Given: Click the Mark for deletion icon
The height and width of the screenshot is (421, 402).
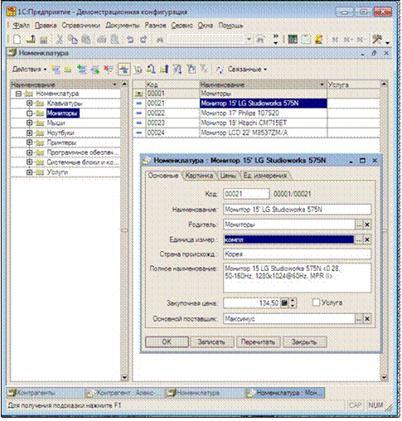Looking at the screenshot, I should tap(109, 69).
